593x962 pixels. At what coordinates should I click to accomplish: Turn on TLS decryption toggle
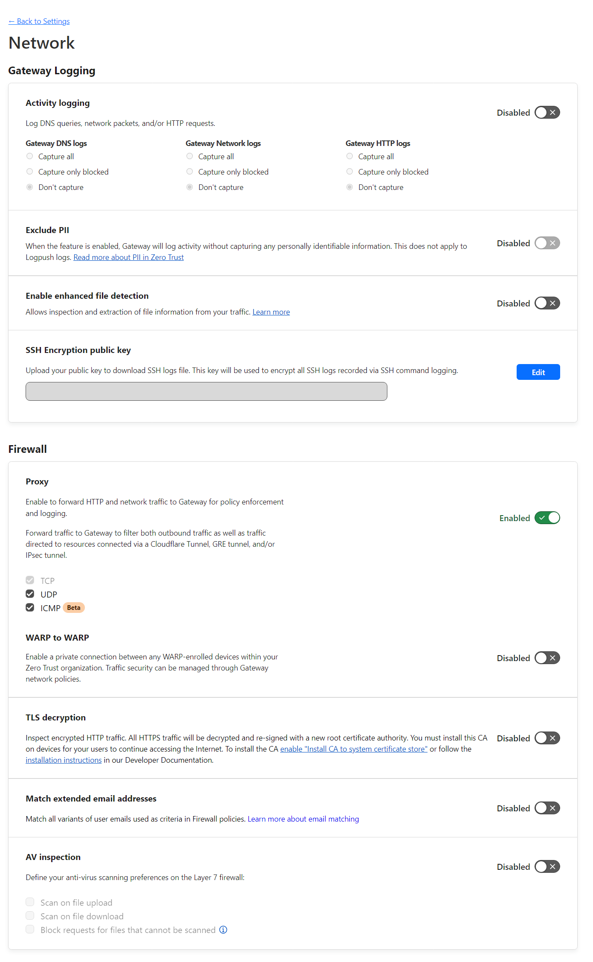tap(547, 738)
